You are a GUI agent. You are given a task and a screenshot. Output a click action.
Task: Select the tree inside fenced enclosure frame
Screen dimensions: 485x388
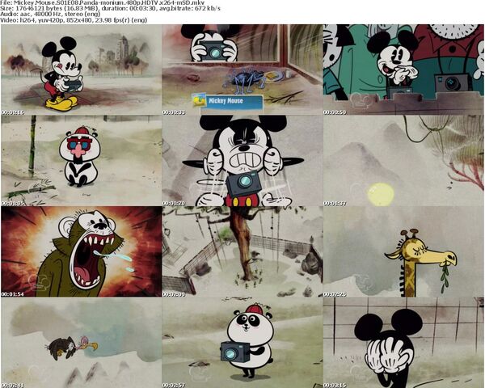[x=242, y=251]
